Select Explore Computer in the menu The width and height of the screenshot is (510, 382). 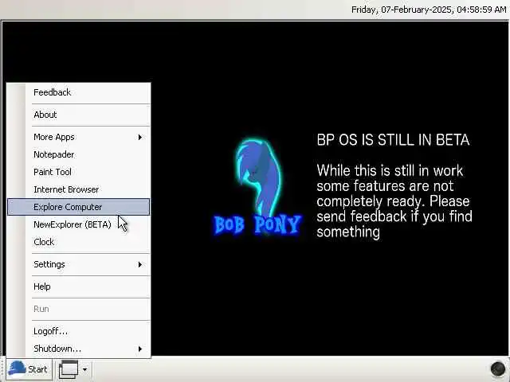click(78, 207)
